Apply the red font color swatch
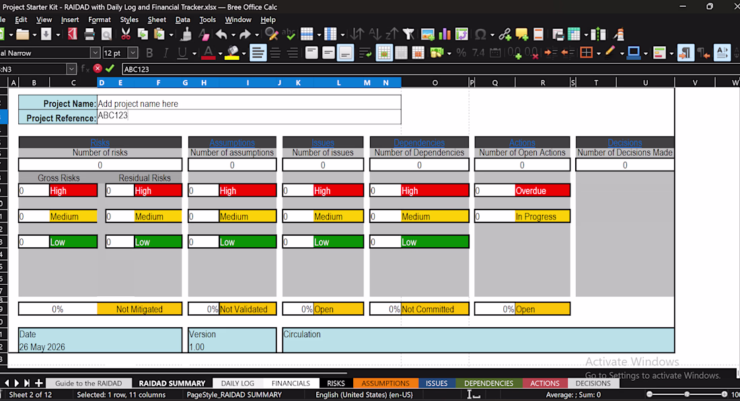Screen dimensions: 740x401 click(208, 53)
